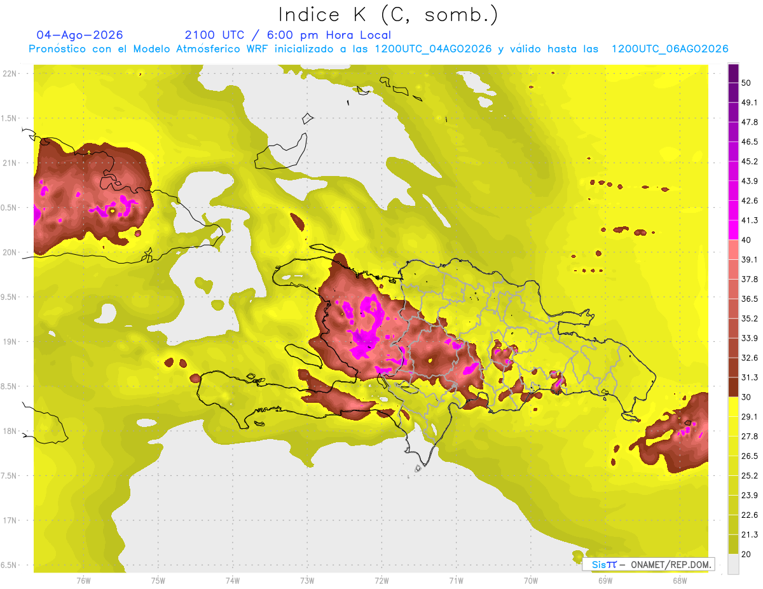763x589 pixels.
Task: Click the colorbar label "49.1"
Action: pos(750,102)
